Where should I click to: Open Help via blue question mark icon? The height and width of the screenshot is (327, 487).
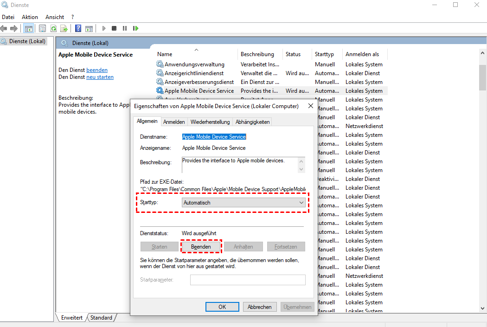tap(78, 29)
